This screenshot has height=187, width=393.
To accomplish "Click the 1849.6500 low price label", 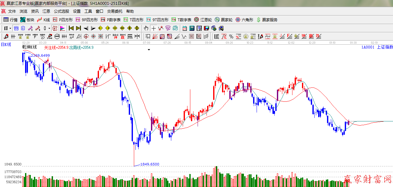I will coord(150,164).
